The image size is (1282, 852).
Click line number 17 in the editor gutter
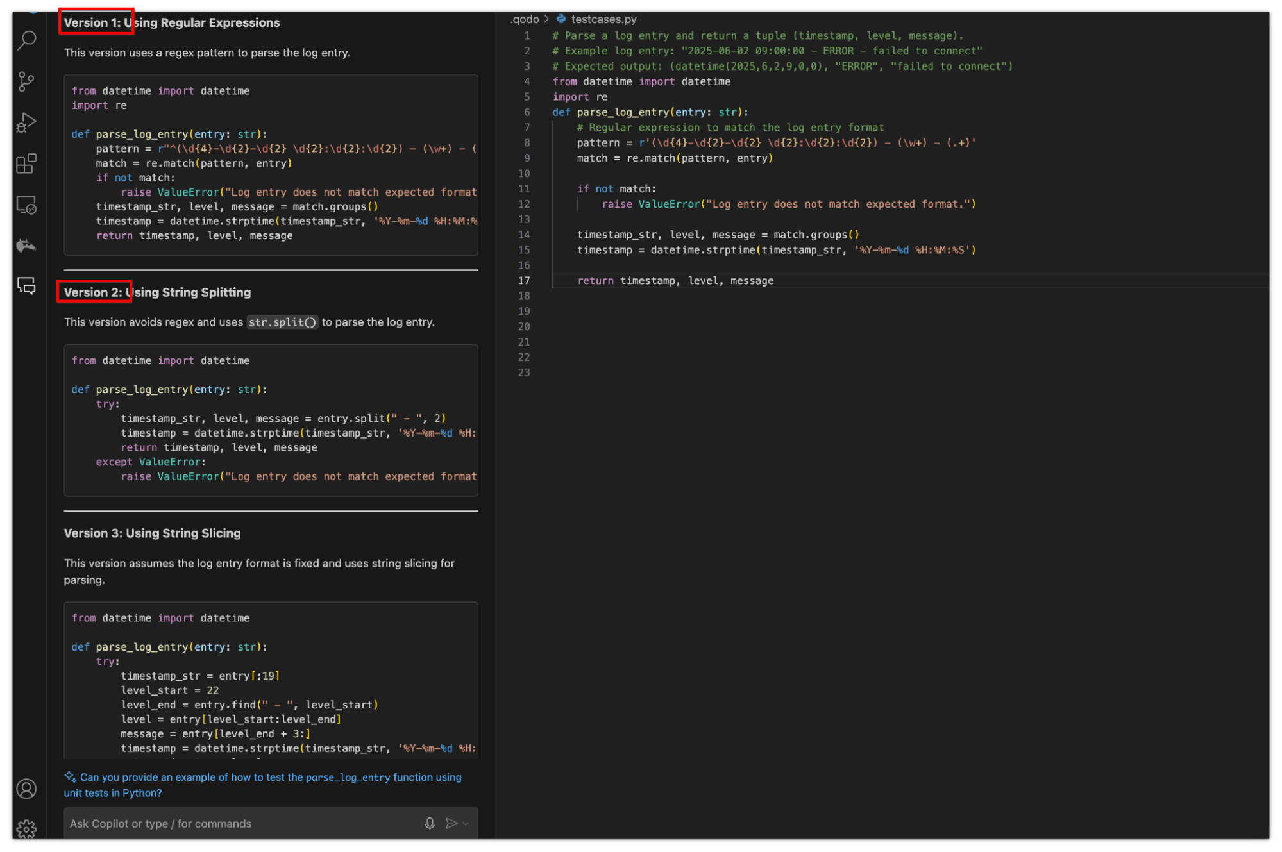[x=524, y=280]
